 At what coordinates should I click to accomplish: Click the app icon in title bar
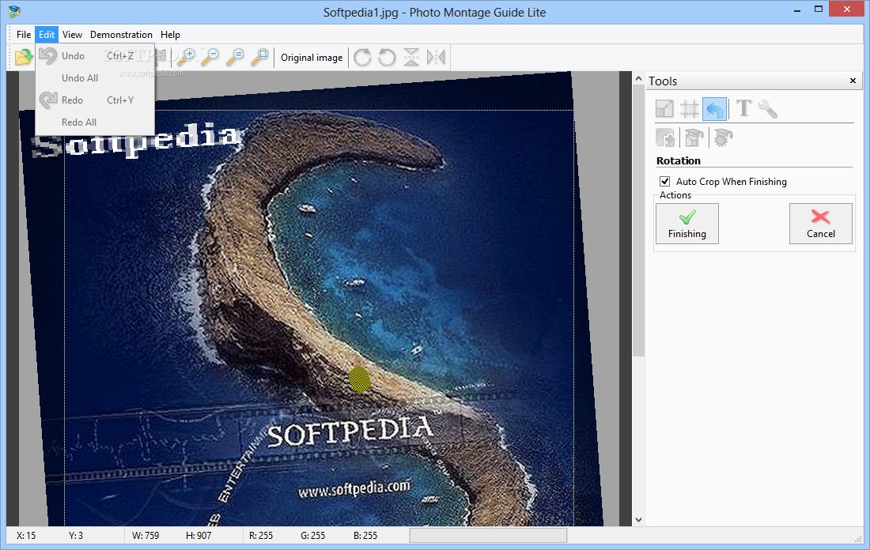14,12
